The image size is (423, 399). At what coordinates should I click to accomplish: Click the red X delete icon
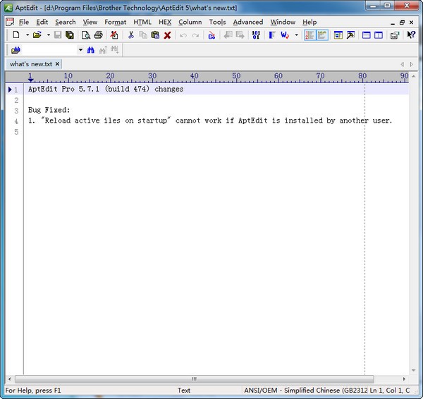[167, 35]
